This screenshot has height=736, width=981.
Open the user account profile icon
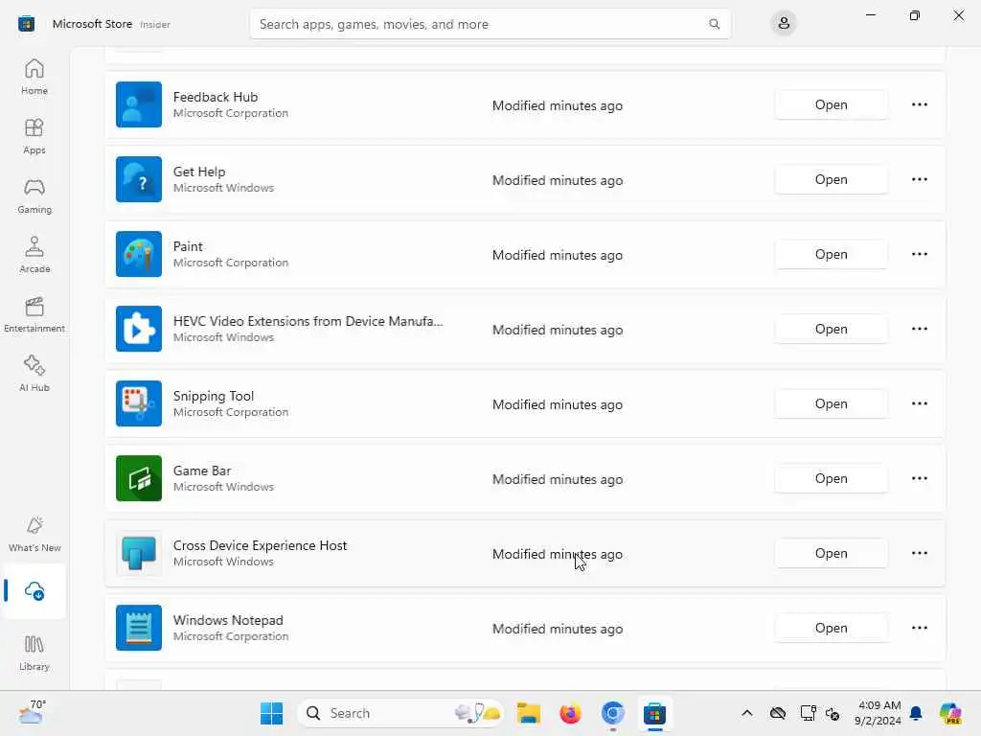pos(784,24)
